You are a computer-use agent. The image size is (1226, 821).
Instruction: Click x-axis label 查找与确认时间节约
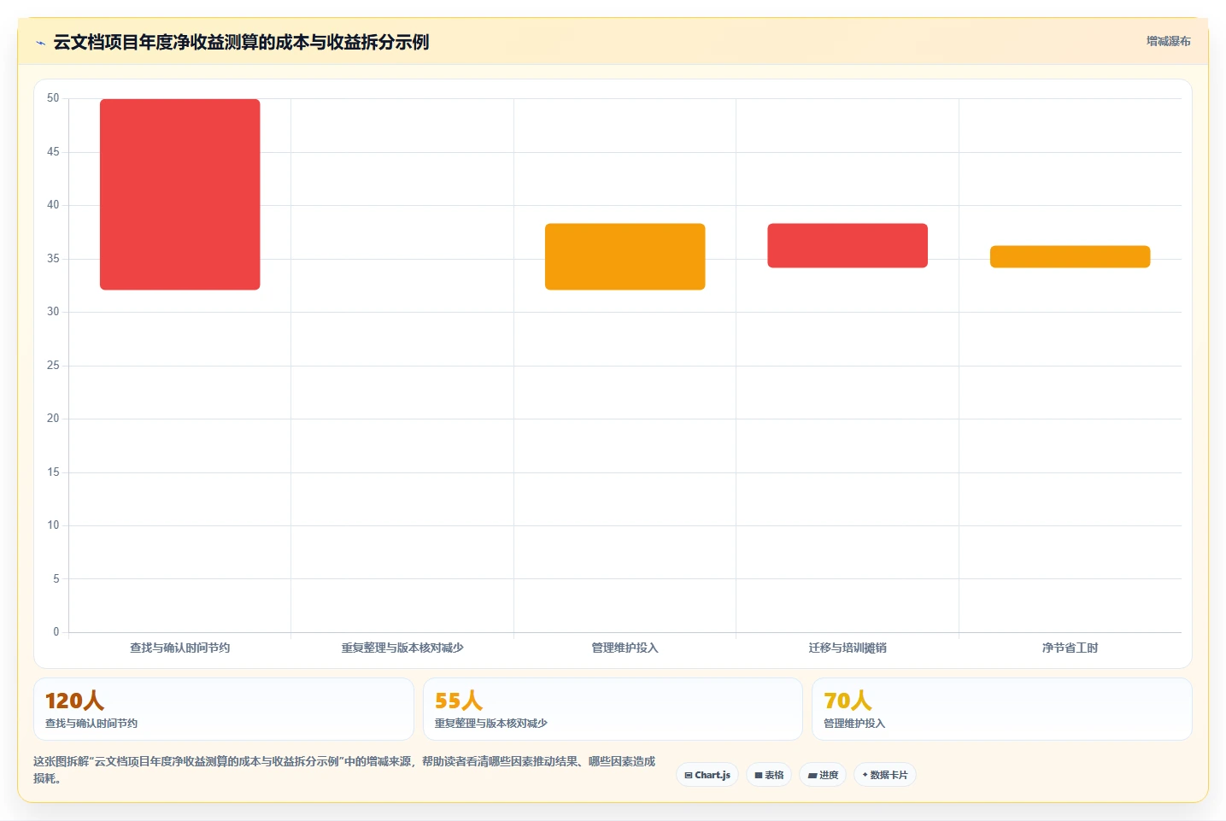pyautogui.click(x=180, y=648)
